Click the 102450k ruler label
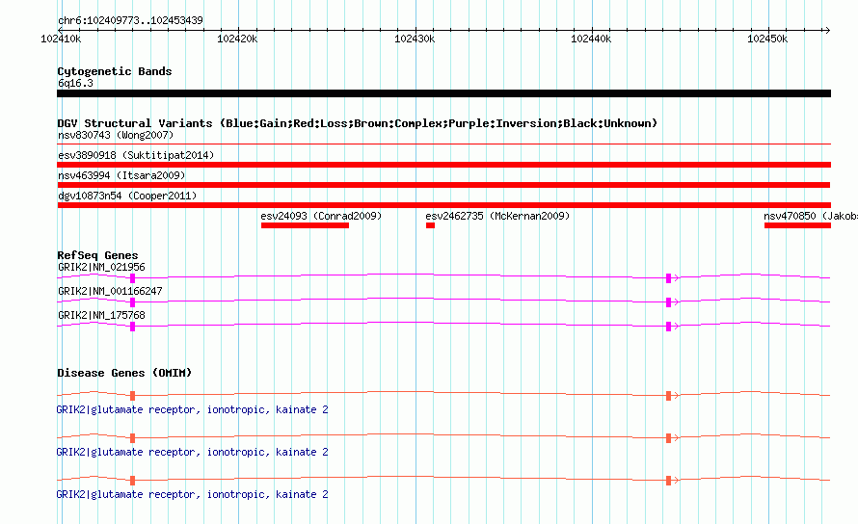858x524 pixels. (x=767, y=39)
